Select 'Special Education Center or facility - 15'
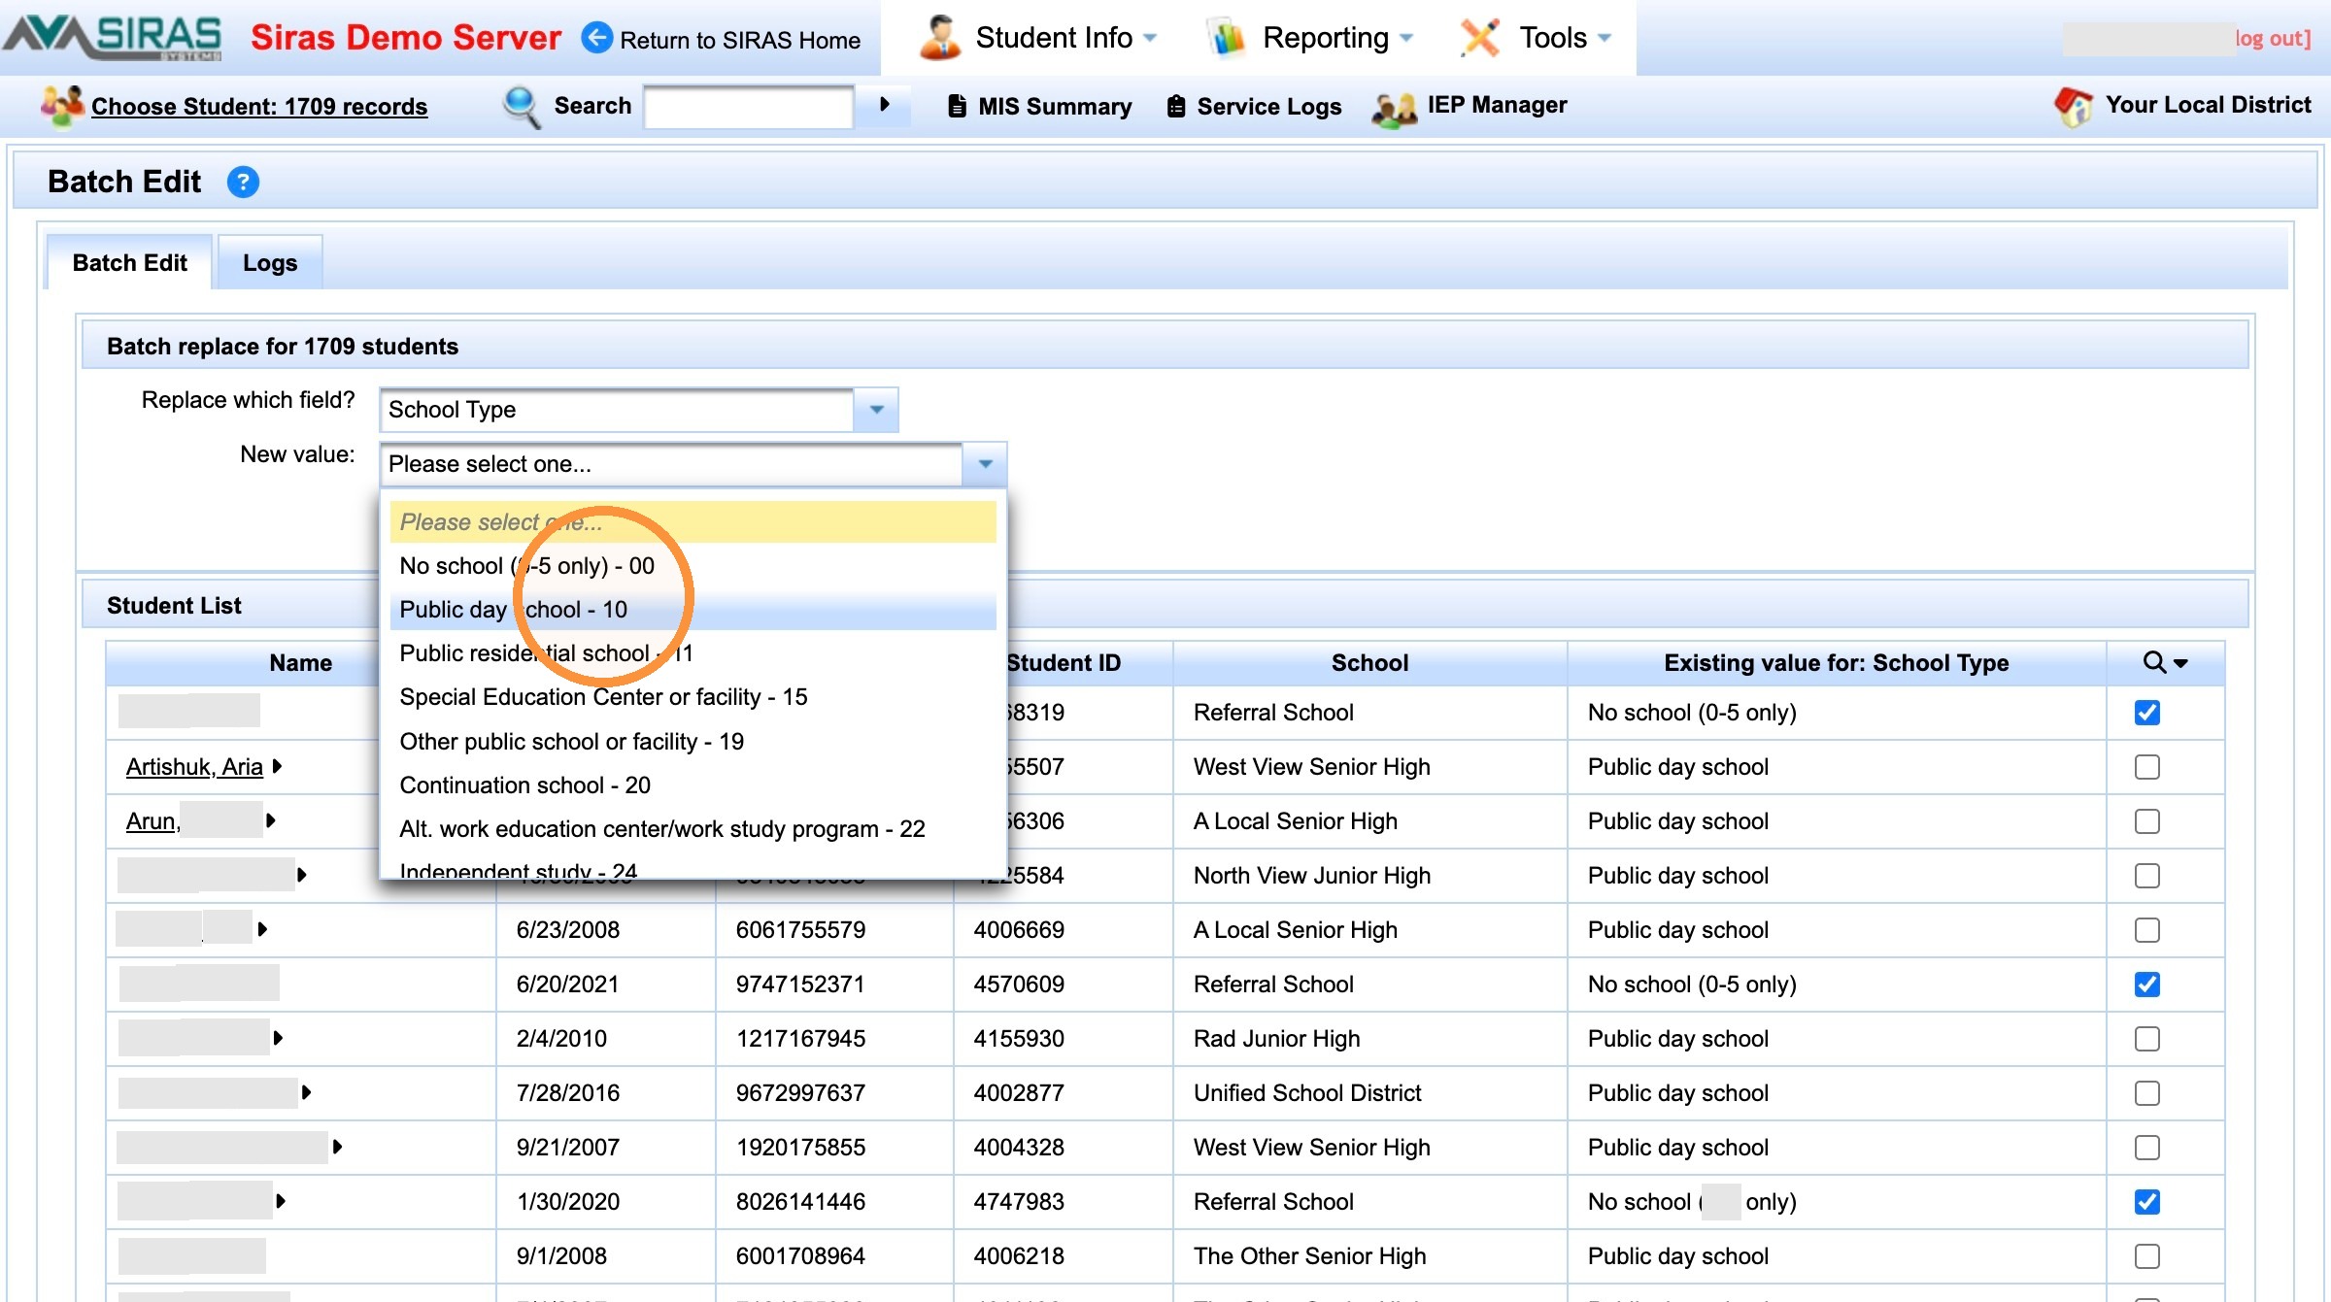This screenshot has height=1302, width=2331. click(693, 697)
